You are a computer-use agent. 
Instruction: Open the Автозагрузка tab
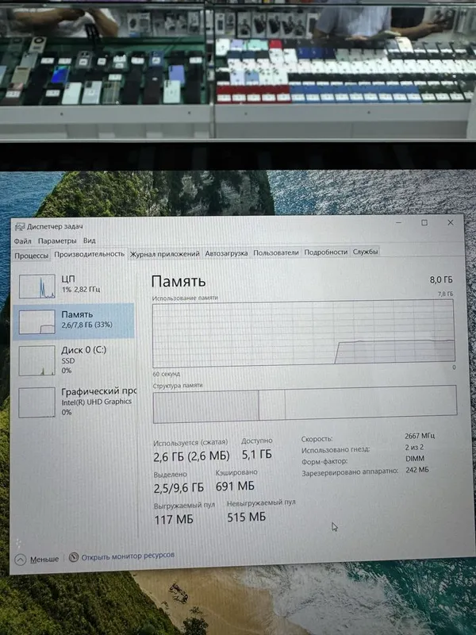(x=226, y=253)
